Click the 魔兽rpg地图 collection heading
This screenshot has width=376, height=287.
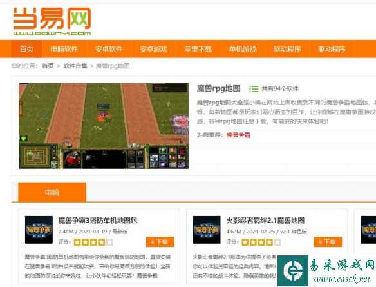pos(218,88)
